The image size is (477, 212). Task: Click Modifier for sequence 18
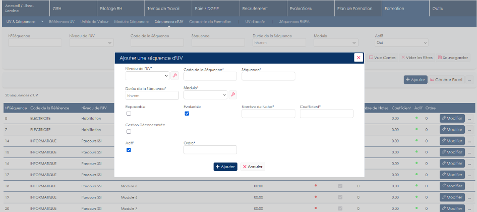452,186
